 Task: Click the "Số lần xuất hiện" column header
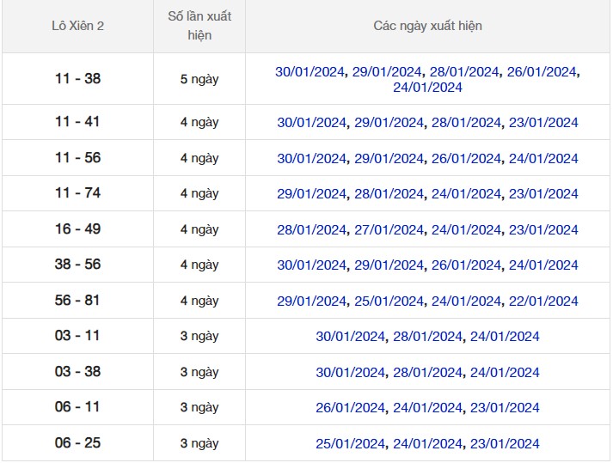pos(199,26)
